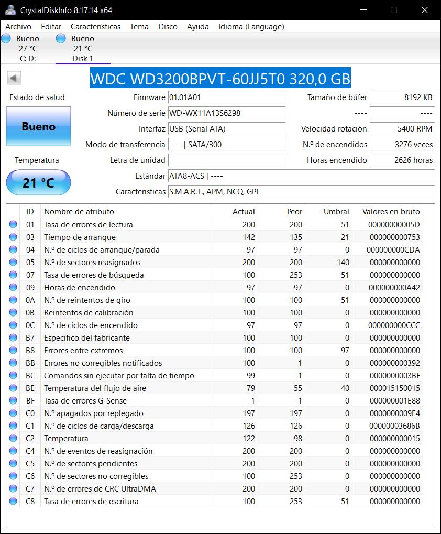This screenshot has height=534, width=441.
Task: Click the Bueno health status button
Action: (x=38, y=126)
